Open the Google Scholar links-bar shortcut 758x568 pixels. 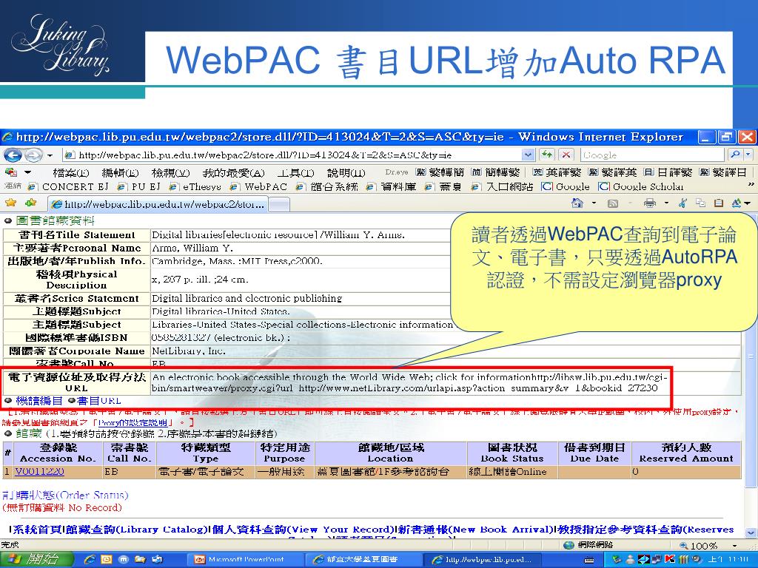click(x=641, y=187)
